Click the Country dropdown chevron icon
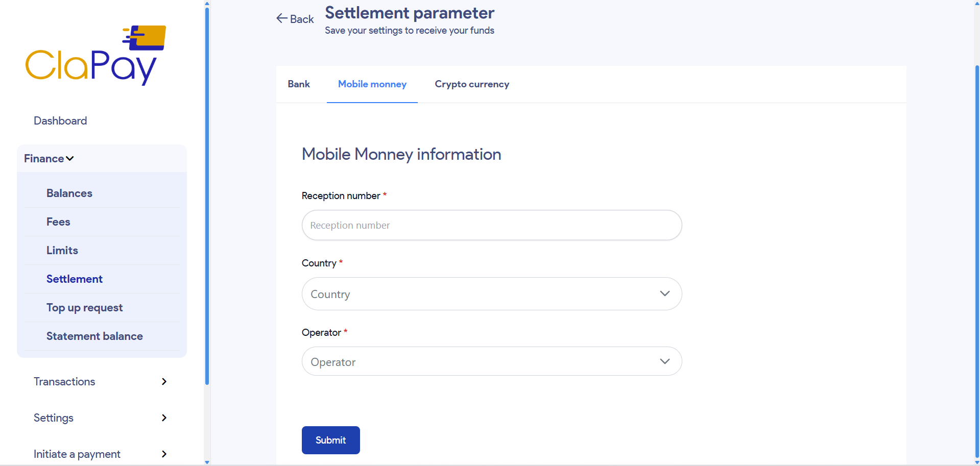Viewport: 980px width, 466px height. pyautogui.click(x=664, y=293)
